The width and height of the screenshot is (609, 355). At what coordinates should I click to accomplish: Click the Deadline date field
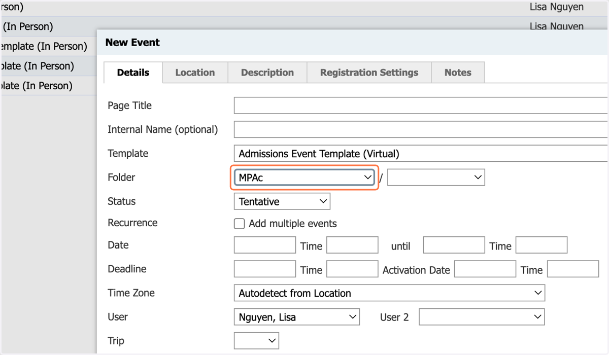[x=264, y=269]
